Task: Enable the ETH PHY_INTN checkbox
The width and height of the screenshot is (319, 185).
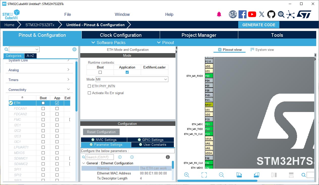Action: pyautogui.click(x=89, y=86)
